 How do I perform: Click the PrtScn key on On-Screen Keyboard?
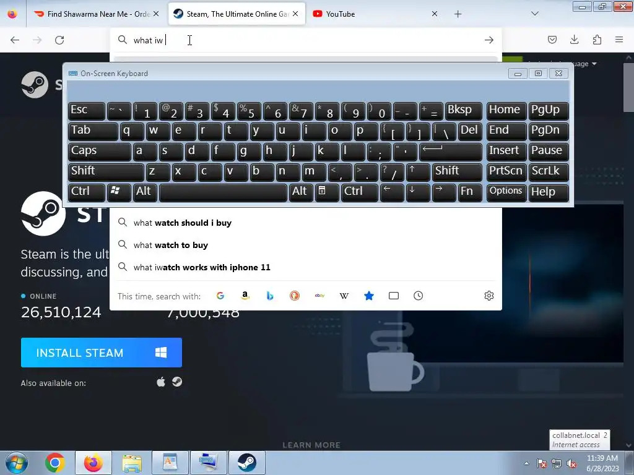pos(506,171)
